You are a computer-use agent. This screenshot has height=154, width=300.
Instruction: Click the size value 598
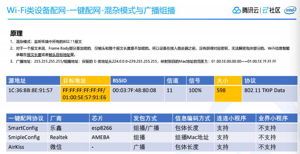(x=221, y=90)
